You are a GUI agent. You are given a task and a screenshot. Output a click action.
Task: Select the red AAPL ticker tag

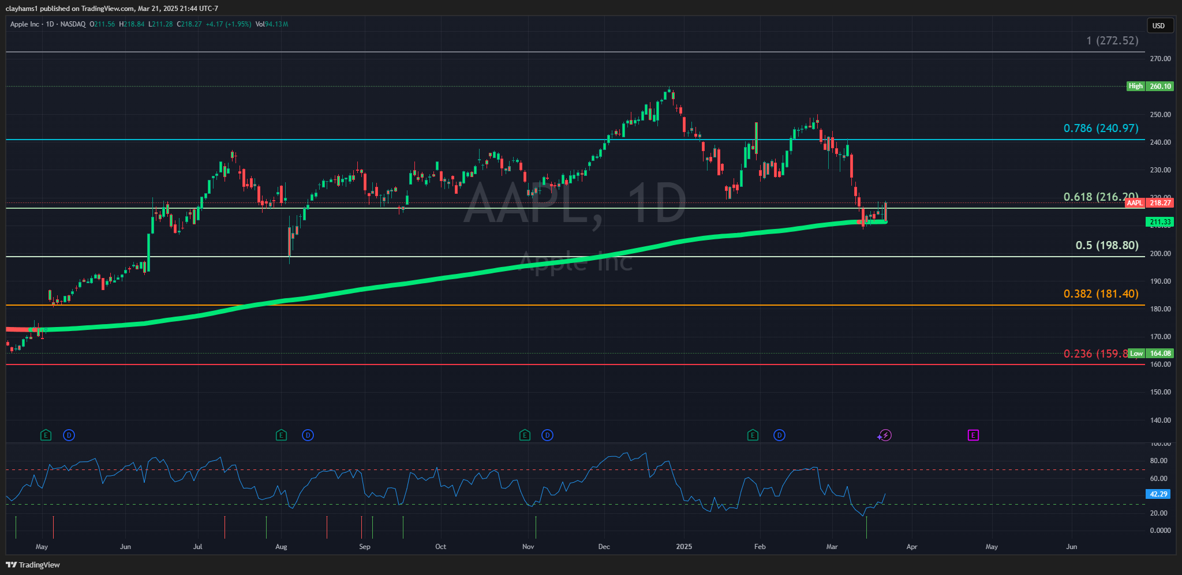(x=1135, y=202)
